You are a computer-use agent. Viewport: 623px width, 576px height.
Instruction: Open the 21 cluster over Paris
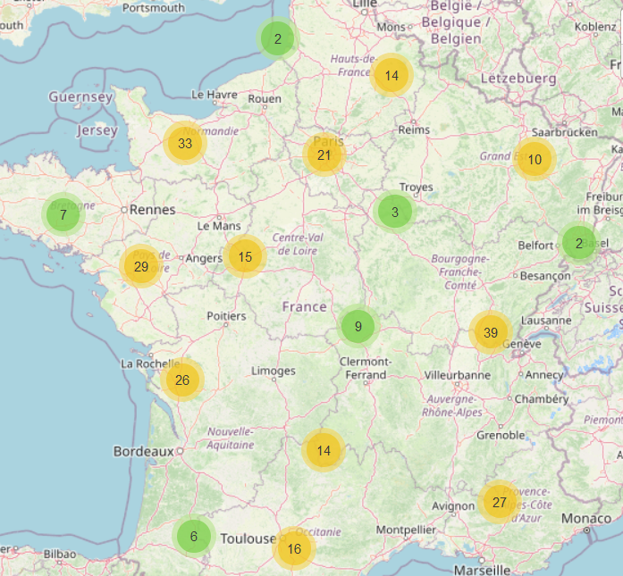click(x=324, y=155)
